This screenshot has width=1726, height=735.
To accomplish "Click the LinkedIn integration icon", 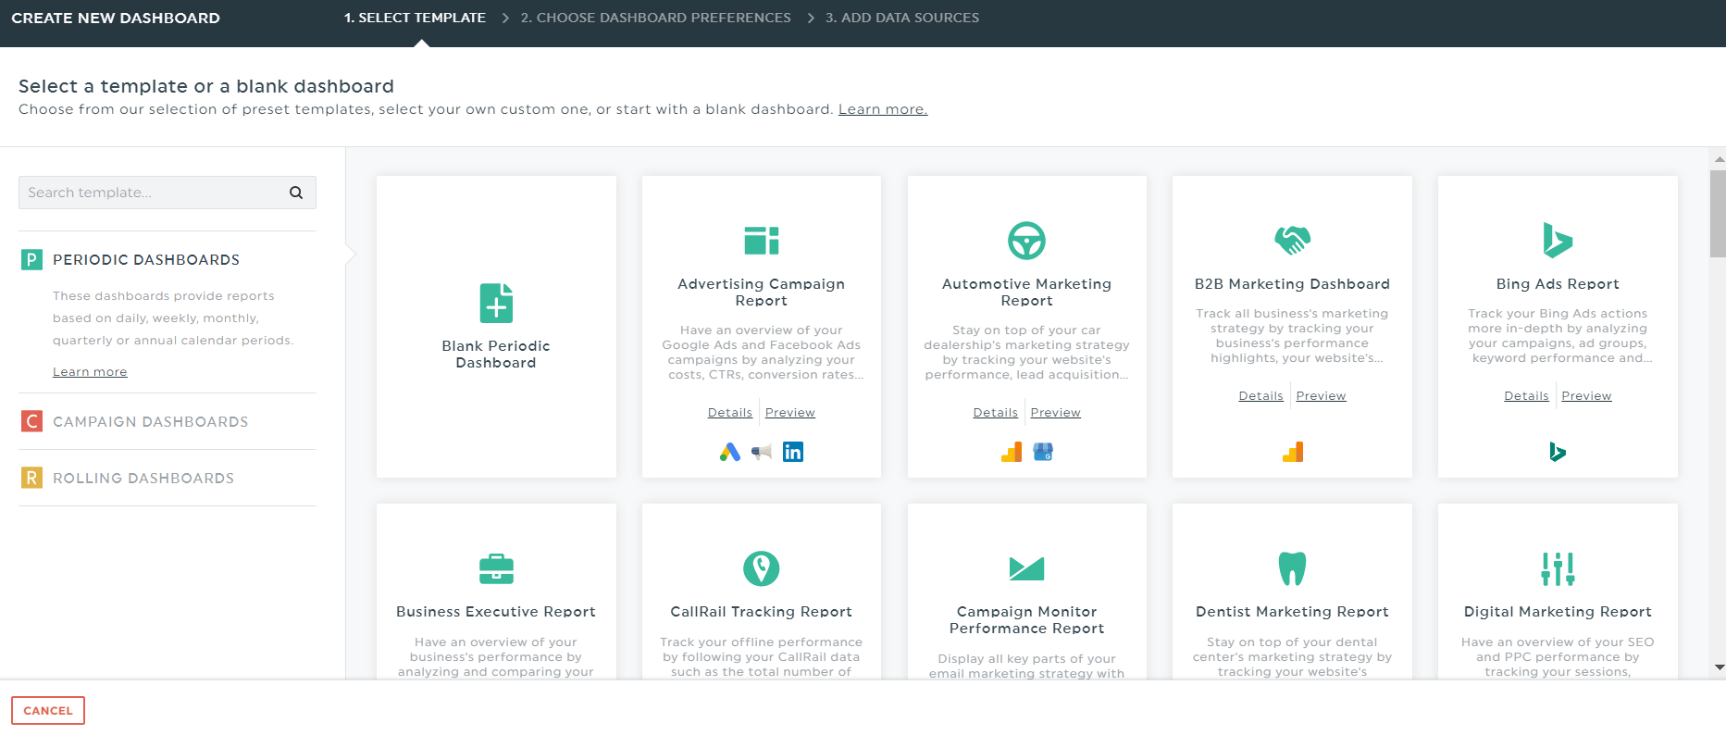I will point(793,452).
